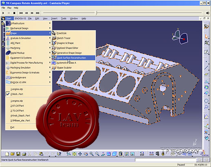Select the Pan four-arrow icon

click(x=80, y=154)
